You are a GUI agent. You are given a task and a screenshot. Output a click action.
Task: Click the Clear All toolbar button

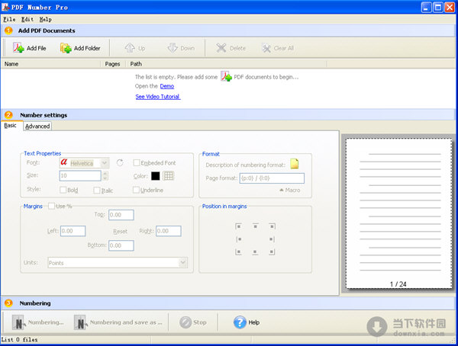tap(278, 48)
